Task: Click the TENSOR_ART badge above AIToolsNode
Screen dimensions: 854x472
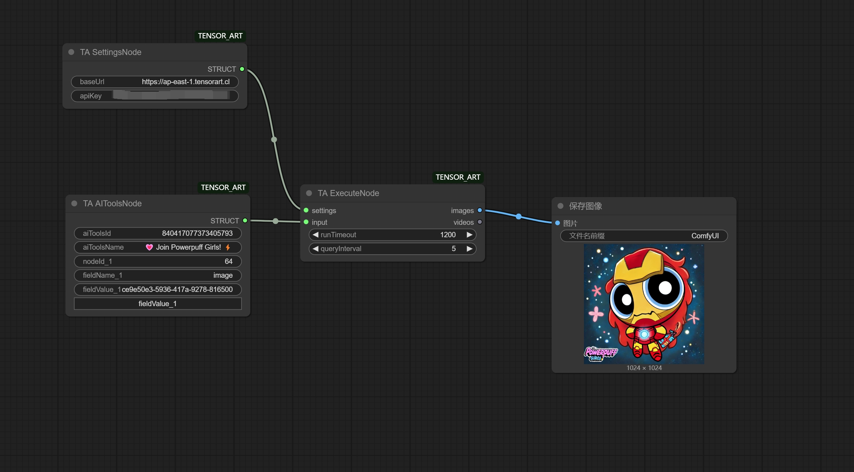Action: [223, 188]
